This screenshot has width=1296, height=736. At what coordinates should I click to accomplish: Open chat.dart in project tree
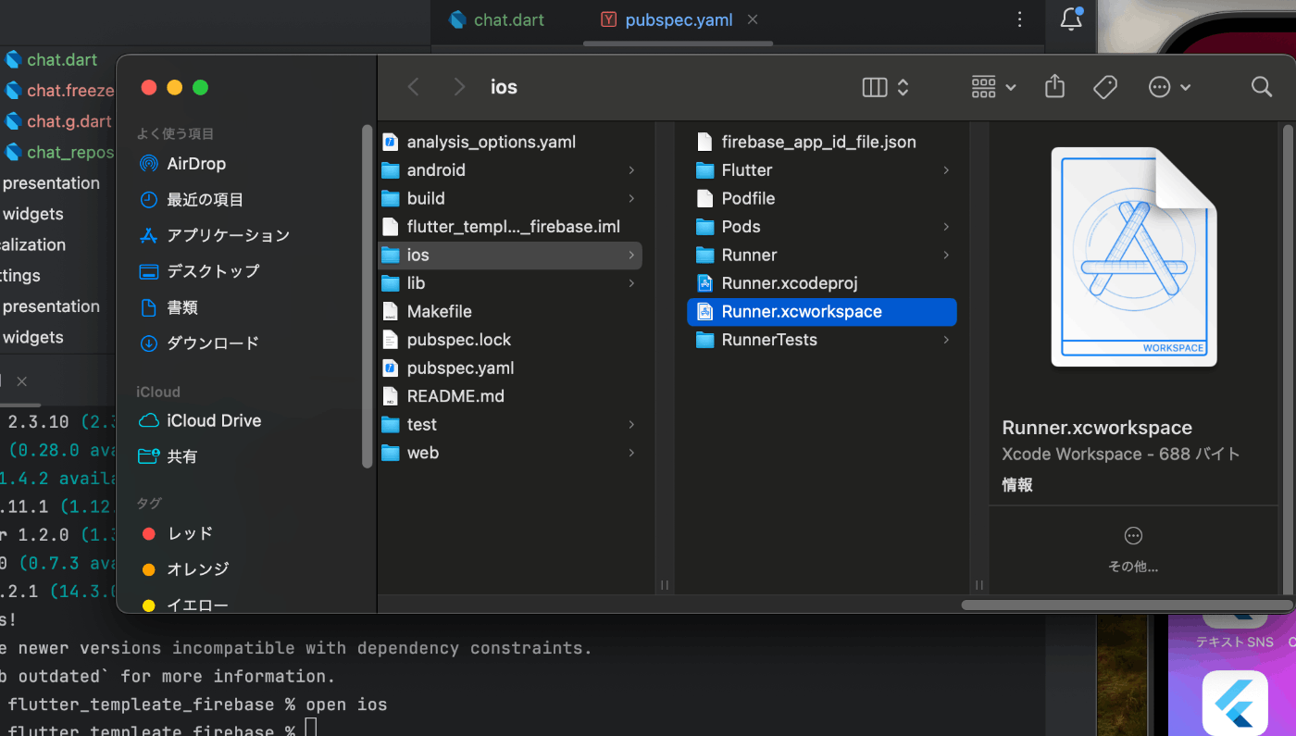pyautogui.click(x=51, y=60)
